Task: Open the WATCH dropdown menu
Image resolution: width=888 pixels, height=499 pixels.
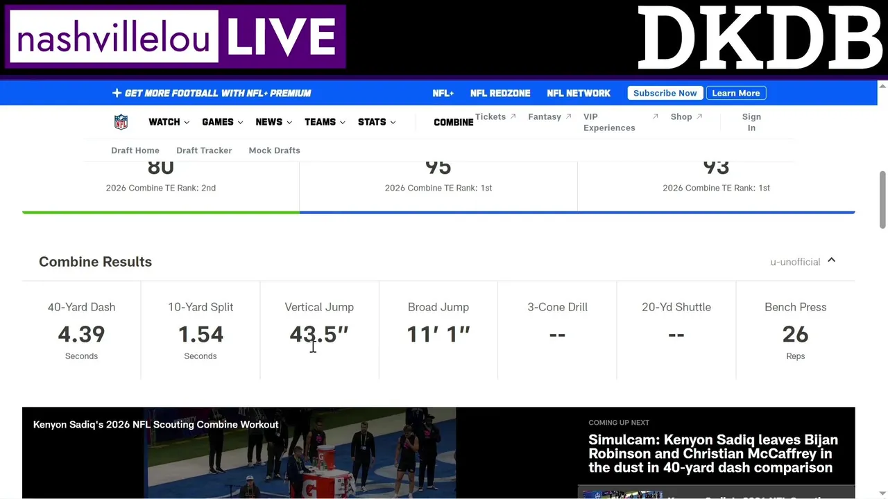Action: coord(169,122)
